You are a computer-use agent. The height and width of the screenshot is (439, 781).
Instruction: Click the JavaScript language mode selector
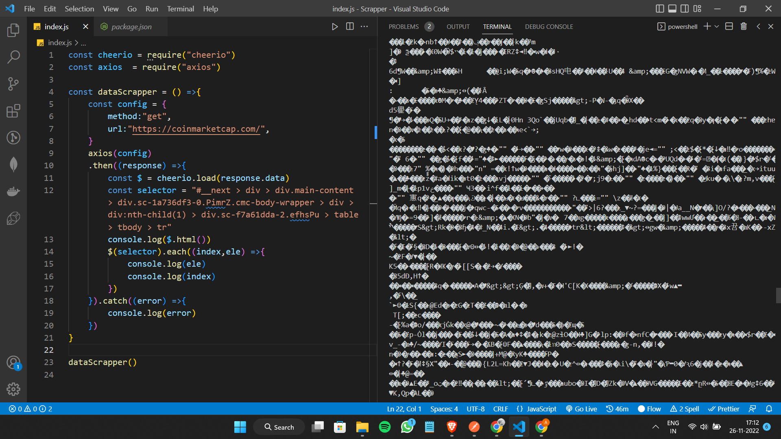tap(538, 409)
